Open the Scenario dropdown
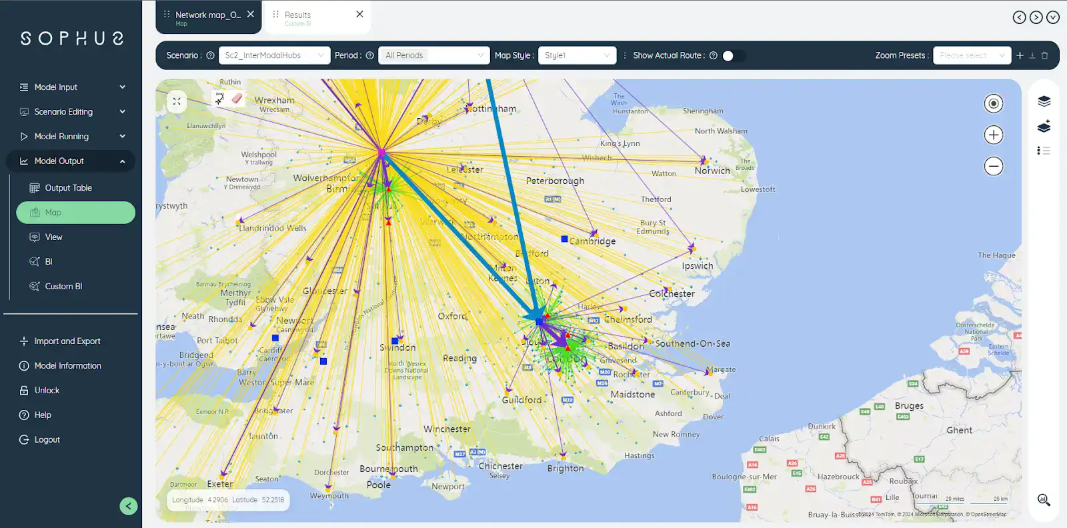This screenshot has height=528, width=1067. point(274,55)
